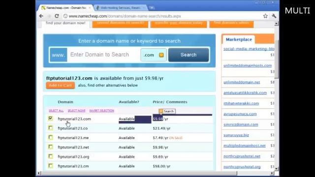This screenshot has width=315, height=177.
Task: Open sinirsizdomain.com marketplace link
Action: coord(241,124)
